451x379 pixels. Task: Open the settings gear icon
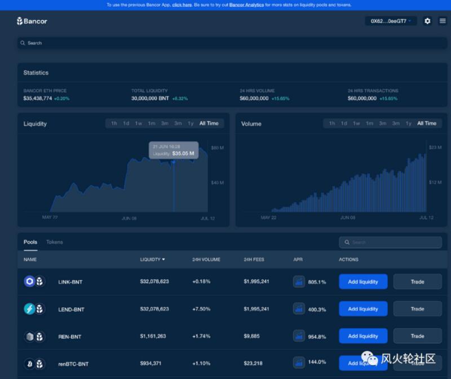pyautogui.click(x=427, y=21)
